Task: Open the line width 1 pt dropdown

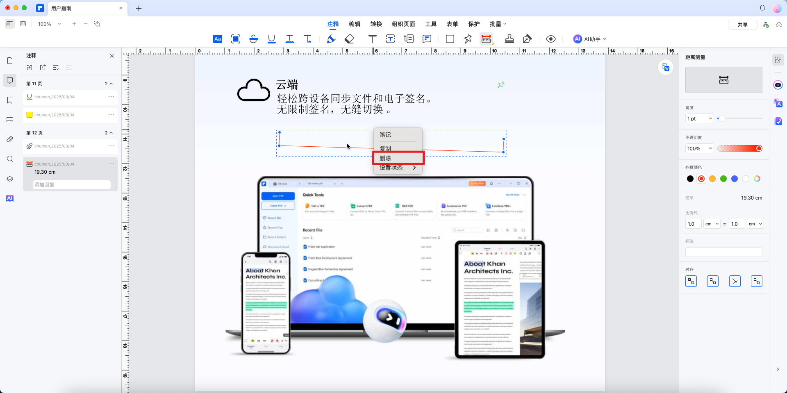Action: point(698,118)
